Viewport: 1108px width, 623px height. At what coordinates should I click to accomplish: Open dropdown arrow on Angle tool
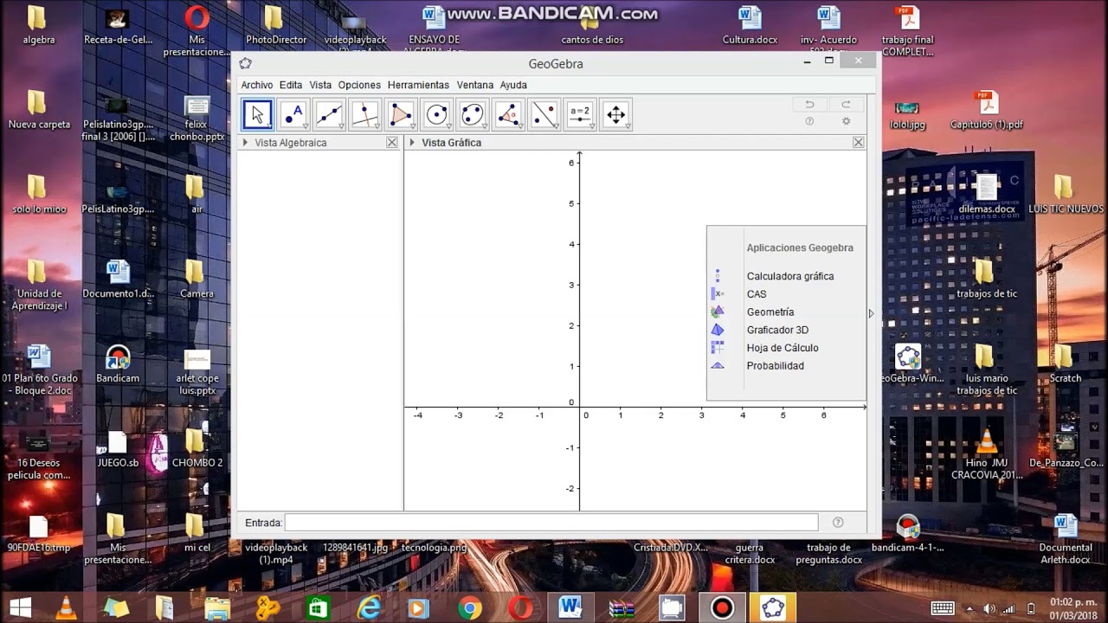521,127
